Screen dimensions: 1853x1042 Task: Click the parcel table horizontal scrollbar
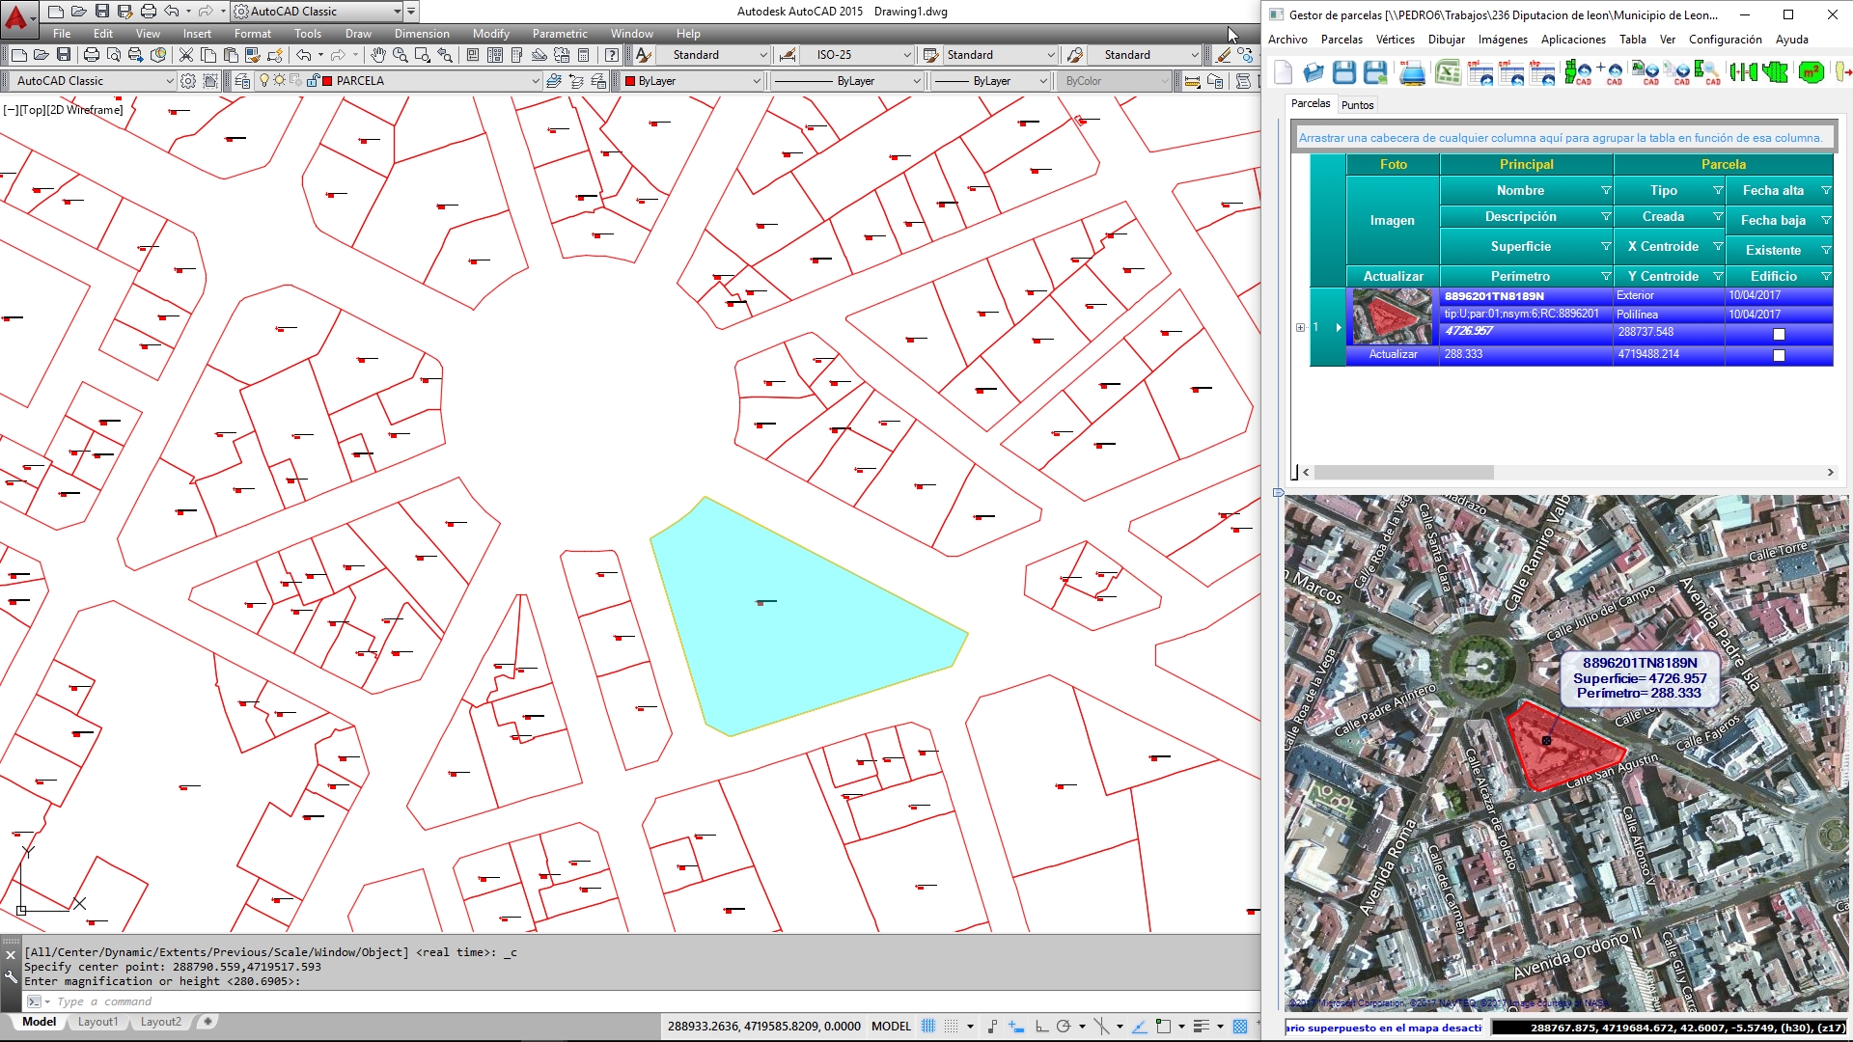[1403, 473]
